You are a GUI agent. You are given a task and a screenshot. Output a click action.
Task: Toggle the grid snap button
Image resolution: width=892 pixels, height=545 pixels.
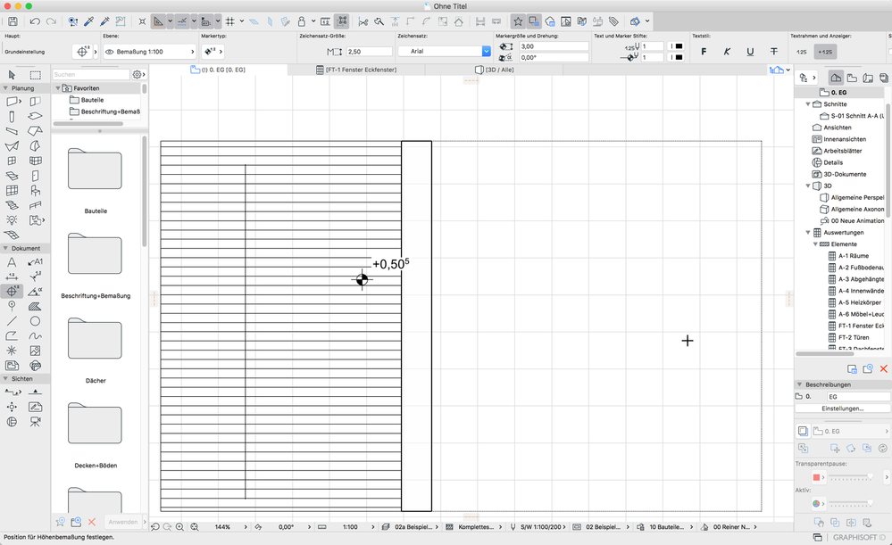pyautogui.click(x=229, y=21)
